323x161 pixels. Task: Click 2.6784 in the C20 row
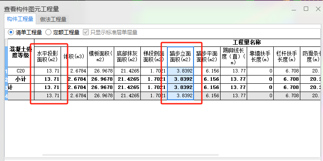pyautogui.click(x=74, y=71)
